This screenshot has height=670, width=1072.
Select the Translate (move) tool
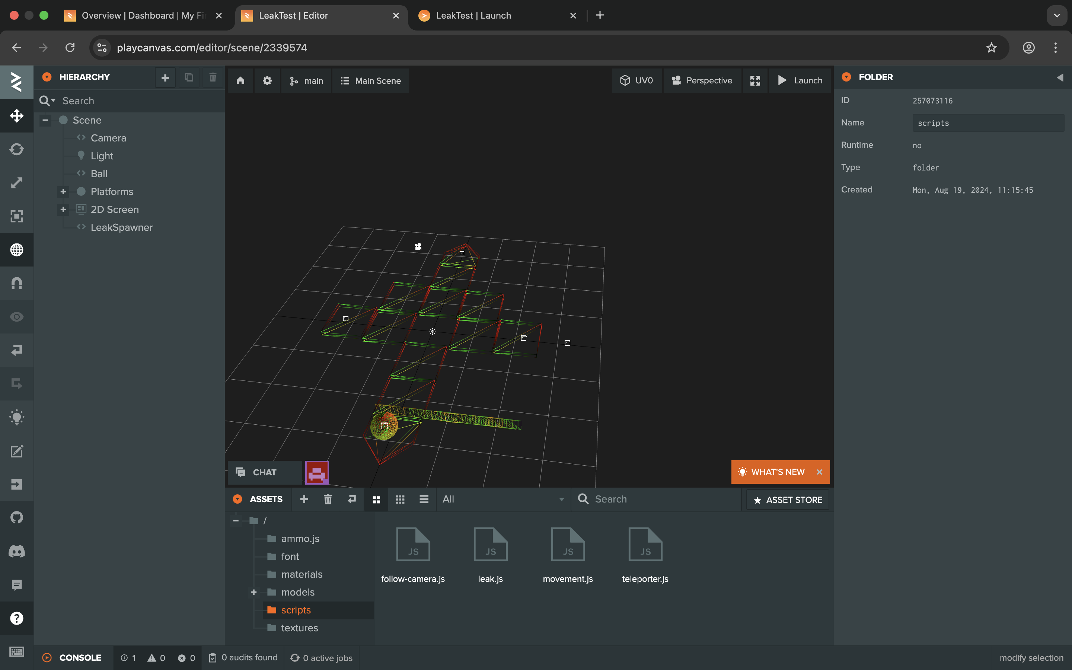(16, 116)
